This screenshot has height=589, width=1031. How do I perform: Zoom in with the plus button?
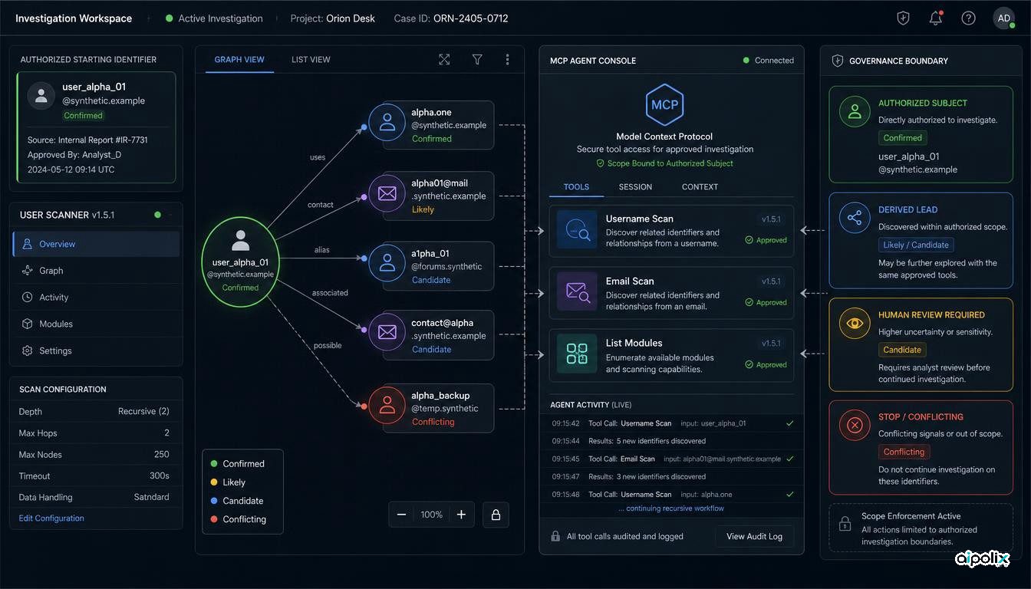461,515
